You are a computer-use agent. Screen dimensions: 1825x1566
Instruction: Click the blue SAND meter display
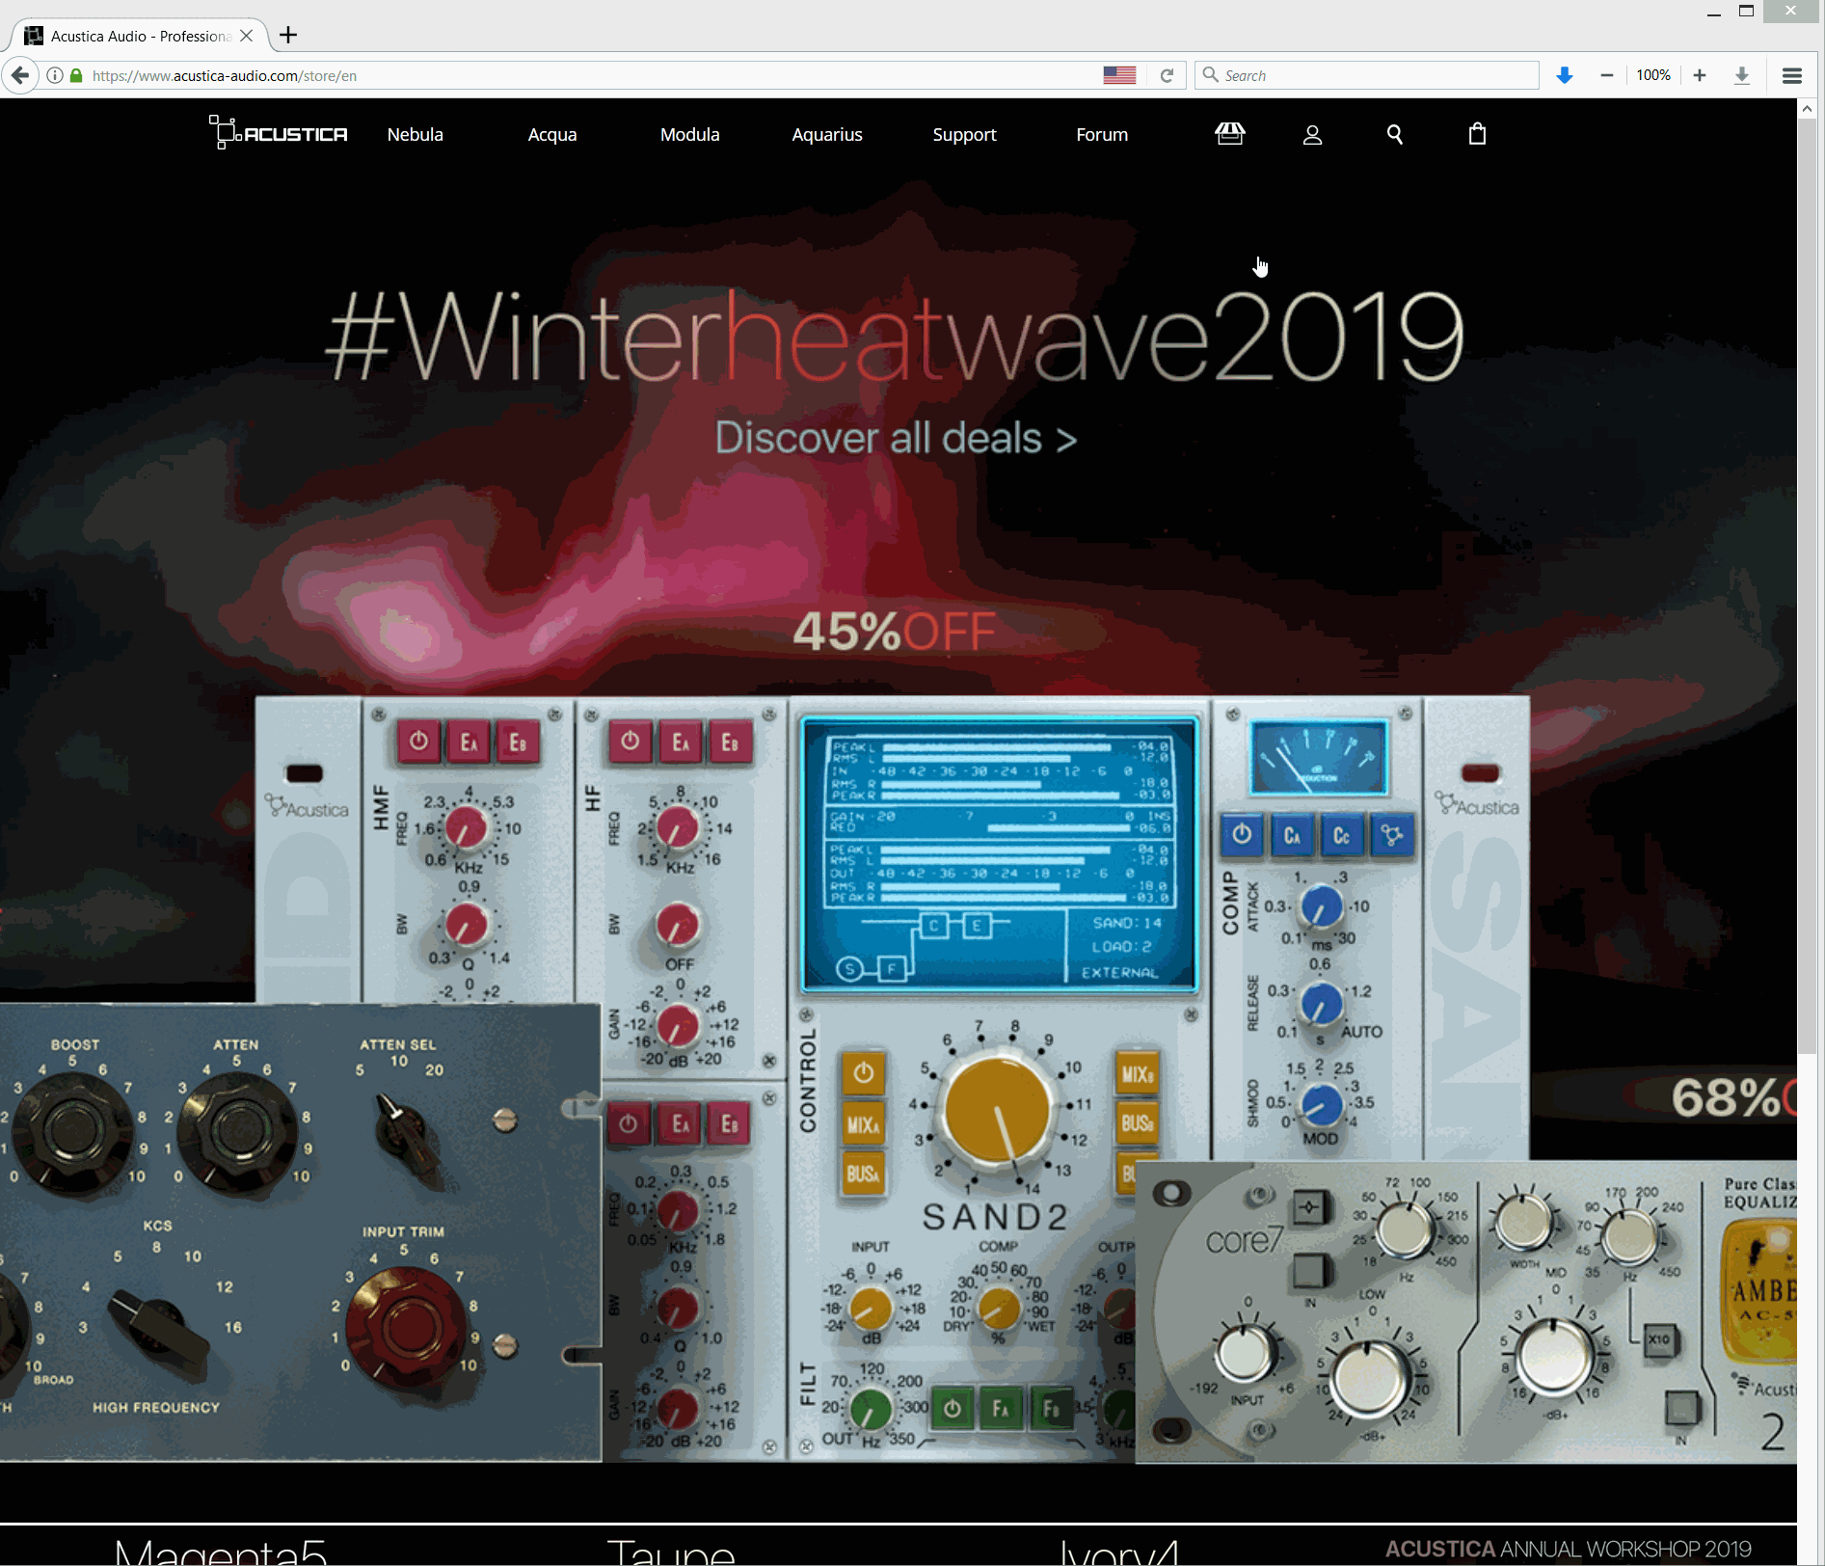(x=999, y=855)
